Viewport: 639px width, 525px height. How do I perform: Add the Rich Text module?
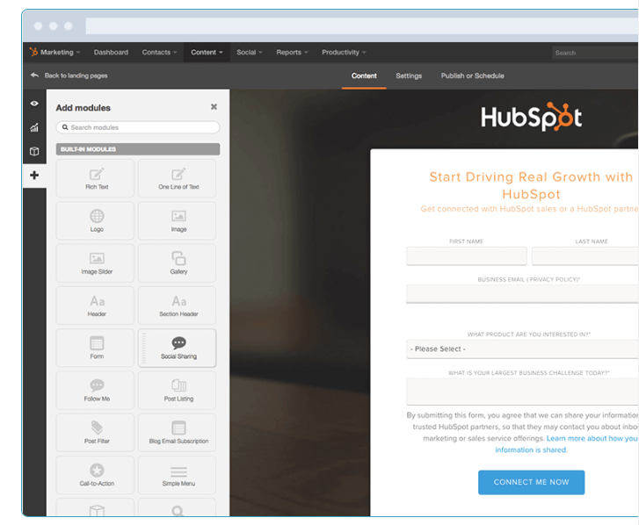point(95,178)
